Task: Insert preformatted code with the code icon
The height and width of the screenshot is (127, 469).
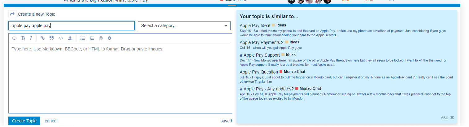Action: tap(61, 38)
